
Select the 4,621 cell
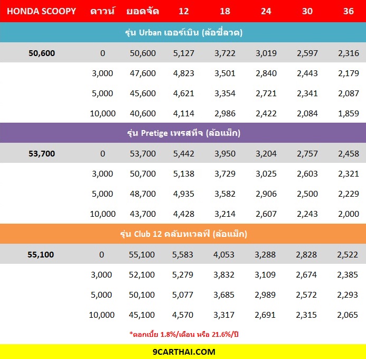tap(184, 94)
